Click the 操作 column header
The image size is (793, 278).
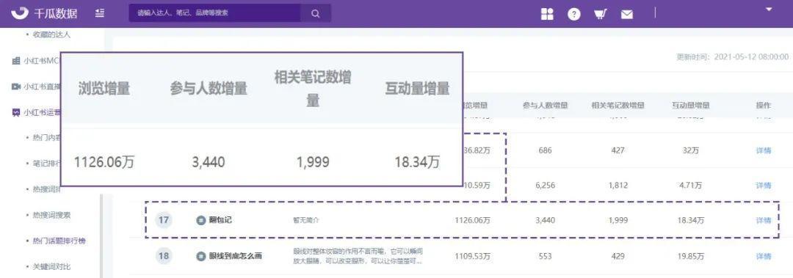[763, 105]
